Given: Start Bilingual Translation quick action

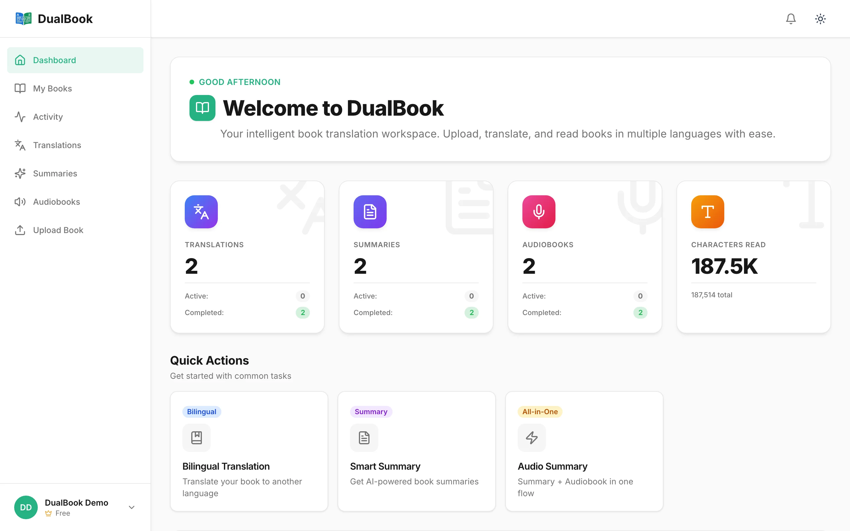Looking at the screenshot, I should [x=249, y=451].
